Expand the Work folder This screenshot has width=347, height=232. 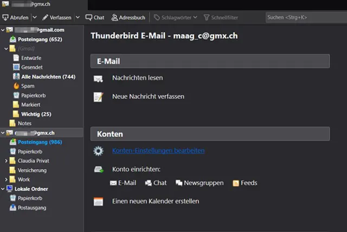coord(6,179)
